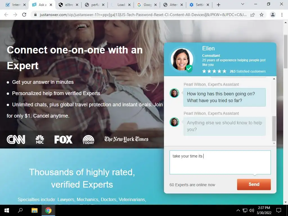This screenshot has width=288, height=216.
Task: Share this page using the share icon
Action: (x=253, y=15)
